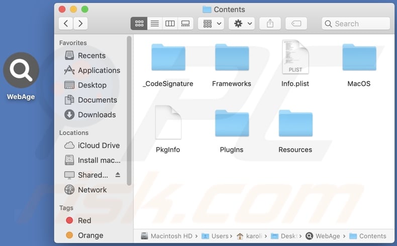Zoom the window with the green button
This screenshot has width=397, height=246.
click(85, 10)
